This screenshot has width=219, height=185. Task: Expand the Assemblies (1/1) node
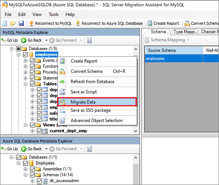[26, 169]
